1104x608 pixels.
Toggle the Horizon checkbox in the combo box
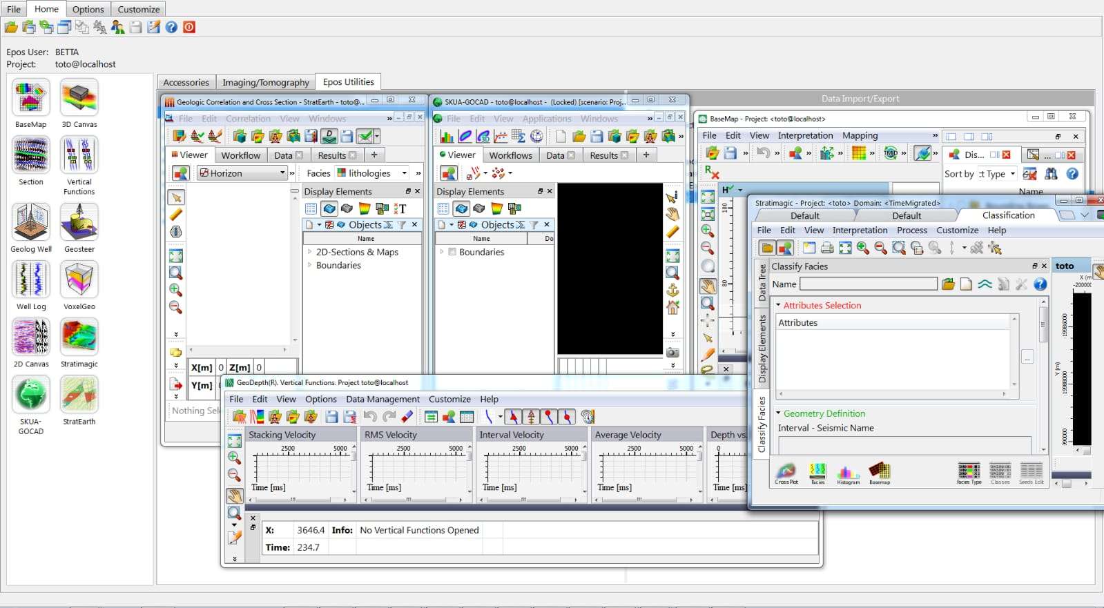pyautogui.click(x=204, y=173)
